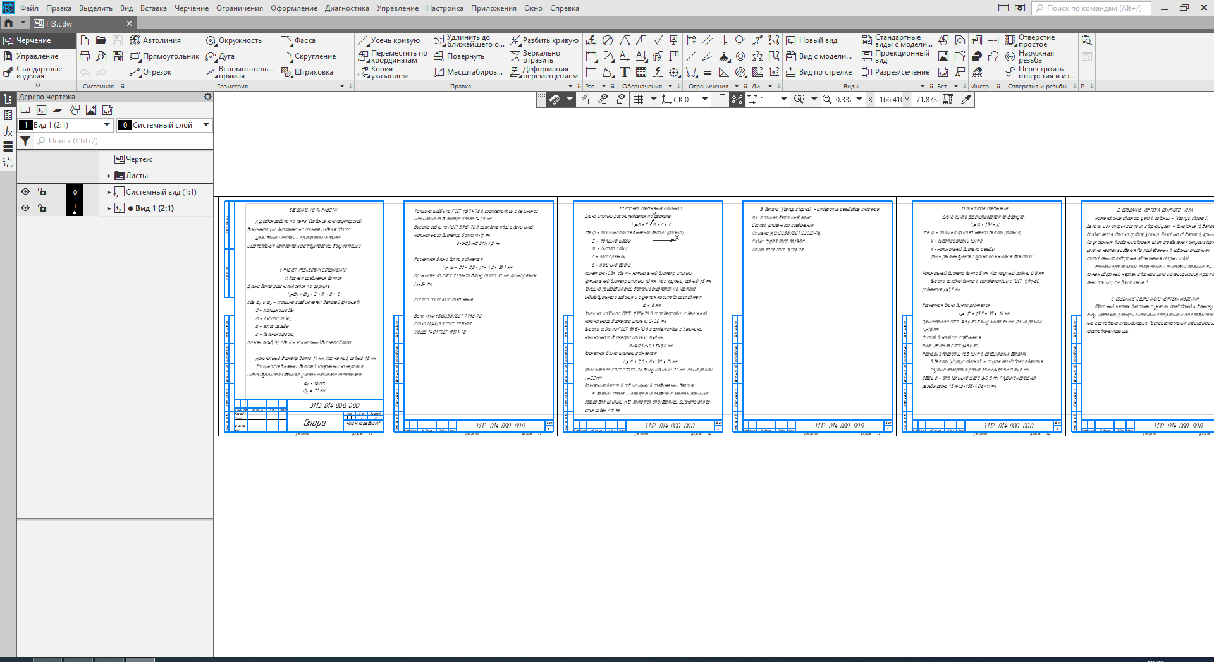Toggle the grid display icon
The image size is (1214, 662).
pos(639,99)
